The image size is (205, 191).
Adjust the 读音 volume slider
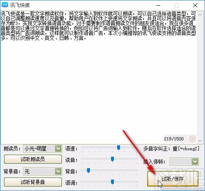(x=112, y=159)
